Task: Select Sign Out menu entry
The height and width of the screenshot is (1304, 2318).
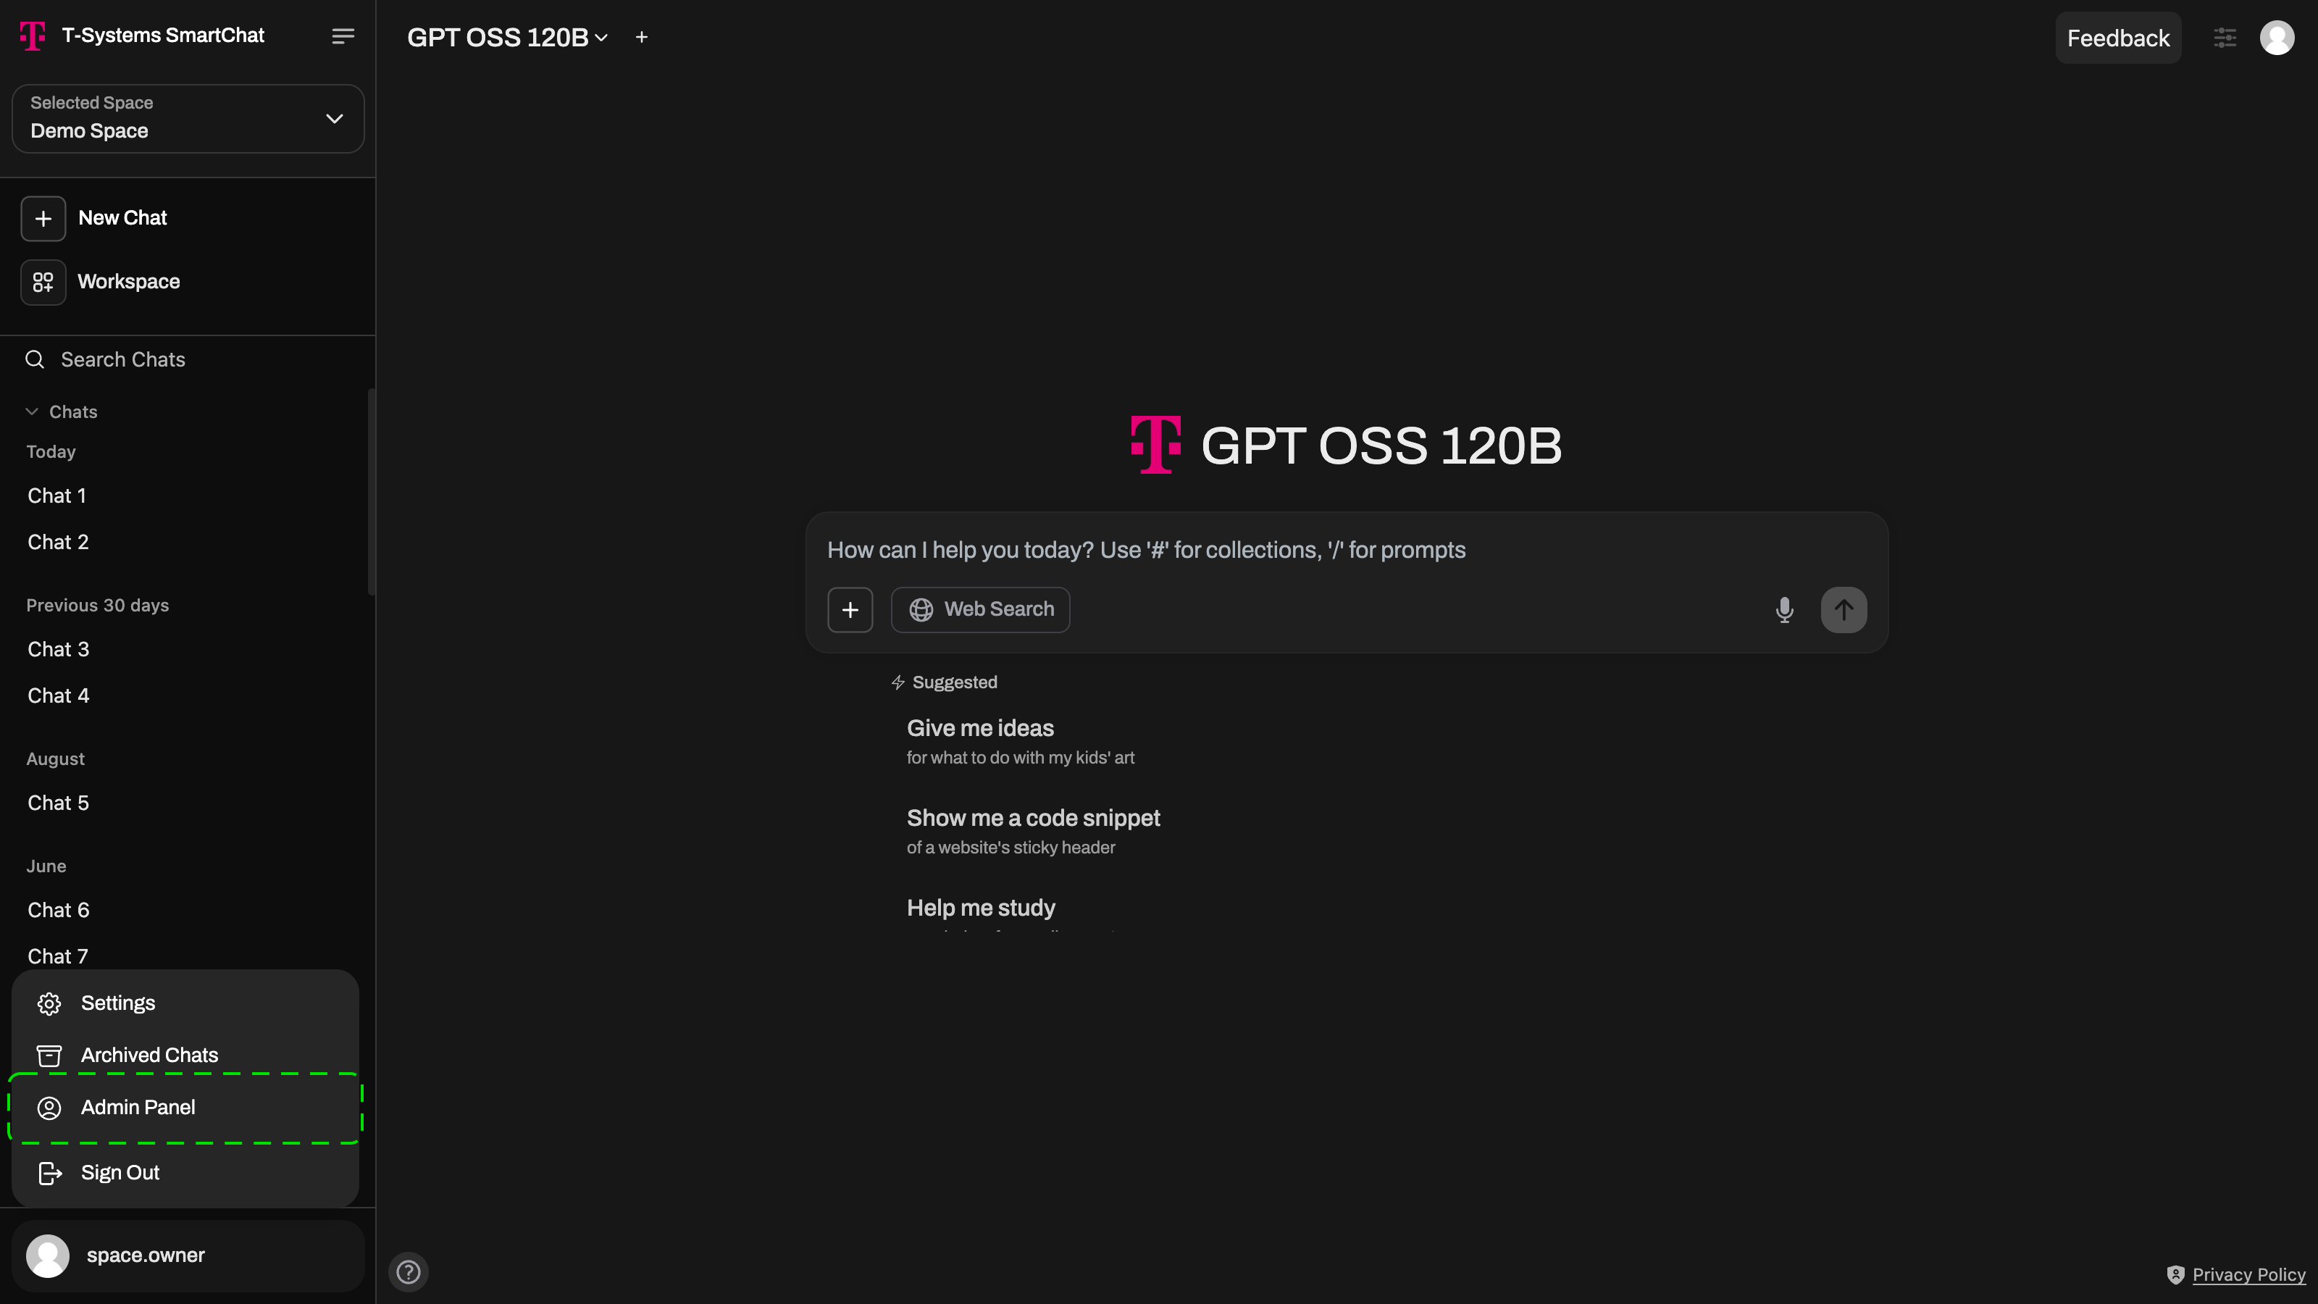Action: point(185,1173)
